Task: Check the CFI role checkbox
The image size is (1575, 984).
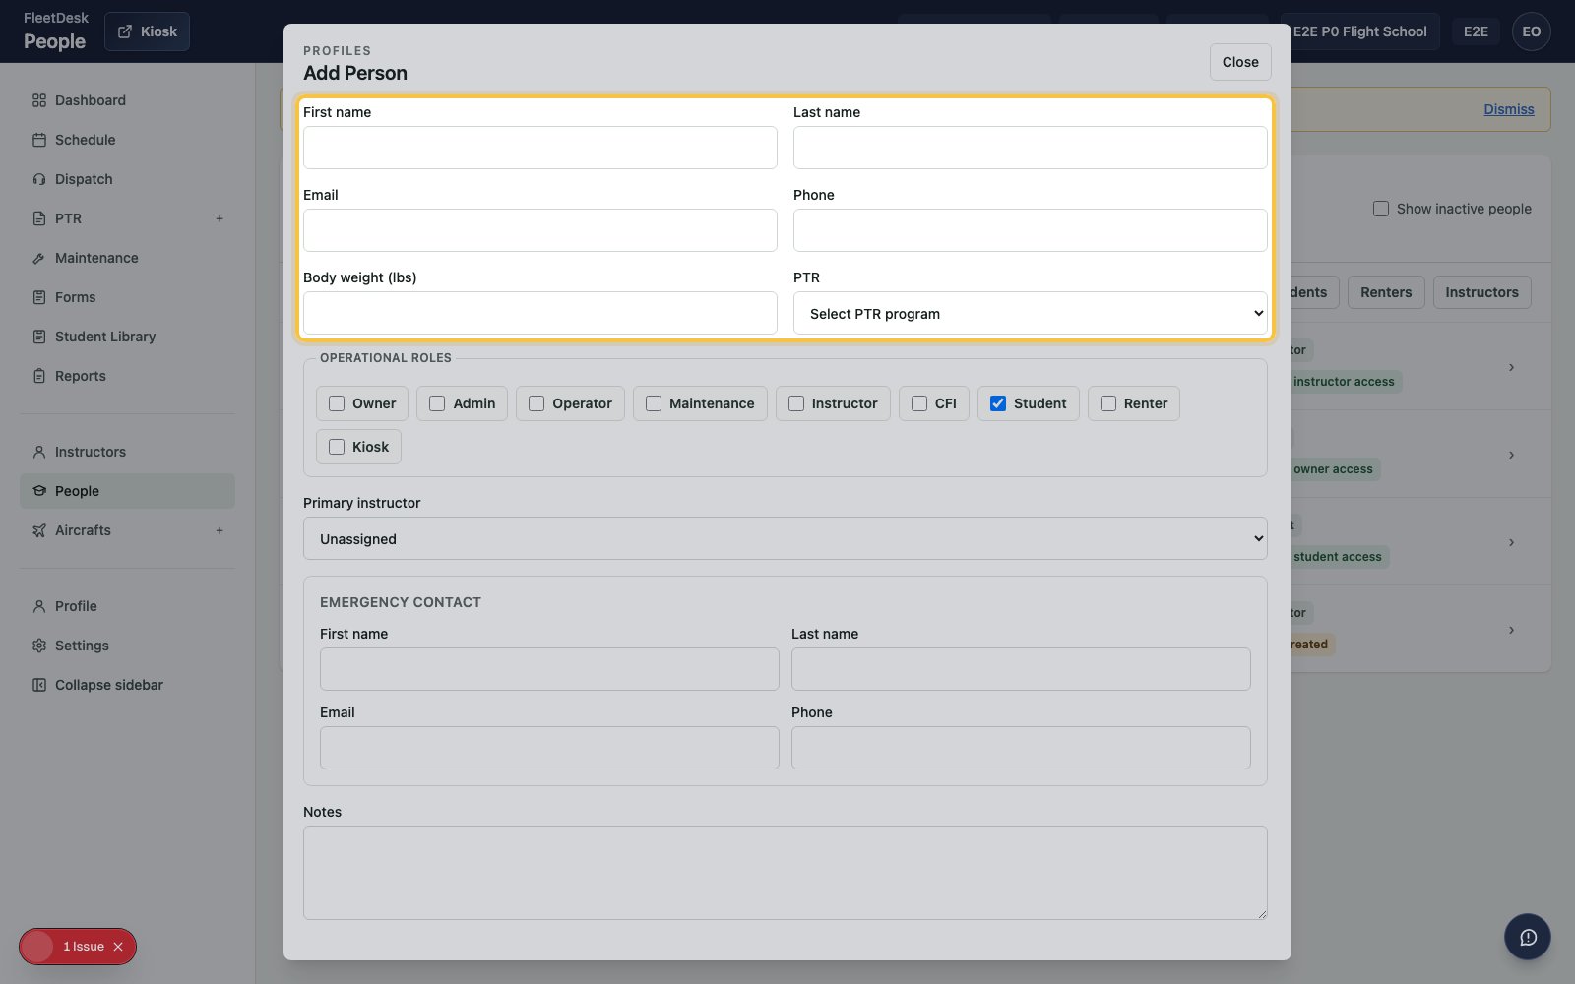Action: (919, 403)
